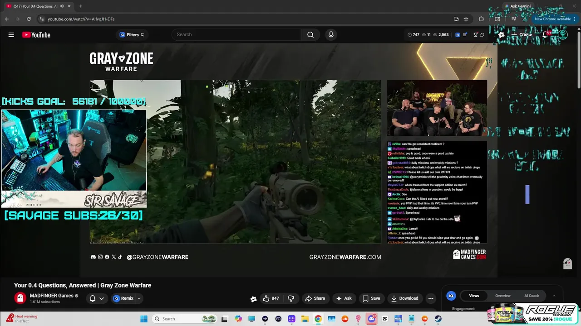This screenshot has width=581, height=326.
Task: Reload the page
Action: click(x=29, y=19)
